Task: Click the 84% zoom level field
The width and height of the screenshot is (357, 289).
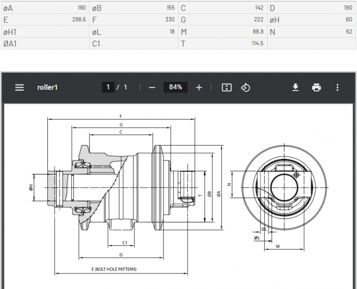Action: pyautogui.click(x=175, y=88)
